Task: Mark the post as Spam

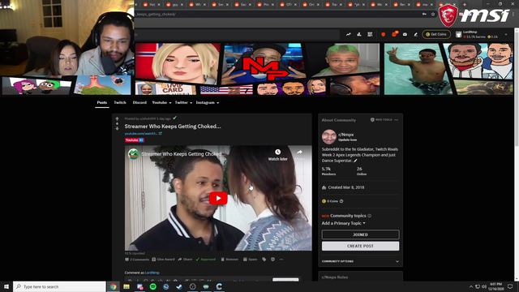Action: point(250,260)
